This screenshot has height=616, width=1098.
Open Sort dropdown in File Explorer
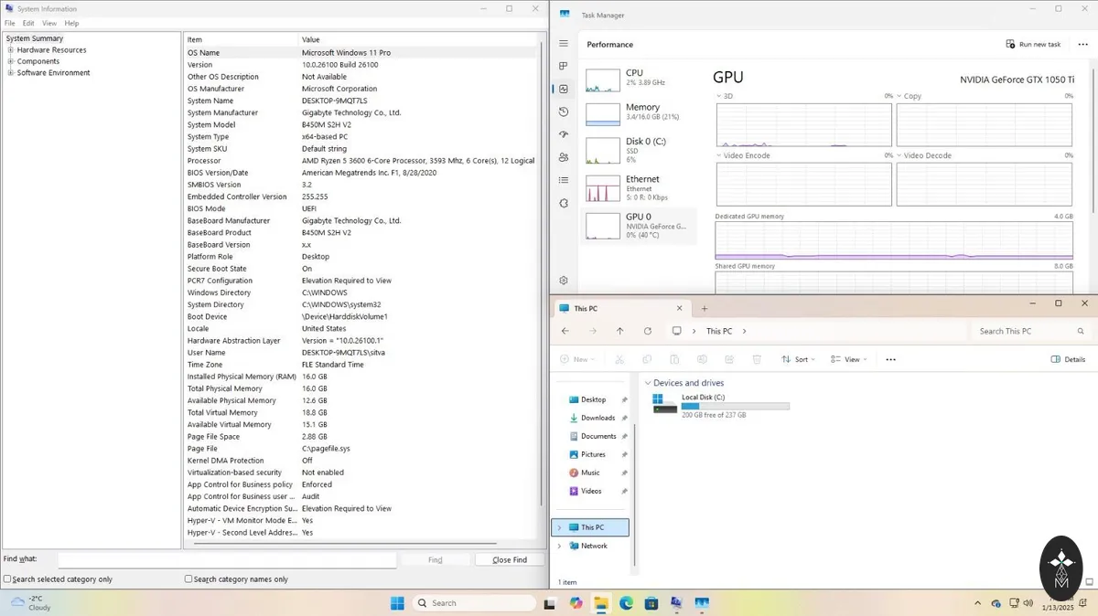click(798, 359)
